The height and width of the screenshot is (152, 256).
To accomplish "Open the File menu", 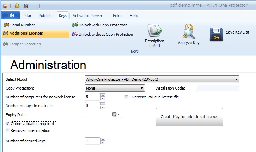I will click(x=11, y=16).
